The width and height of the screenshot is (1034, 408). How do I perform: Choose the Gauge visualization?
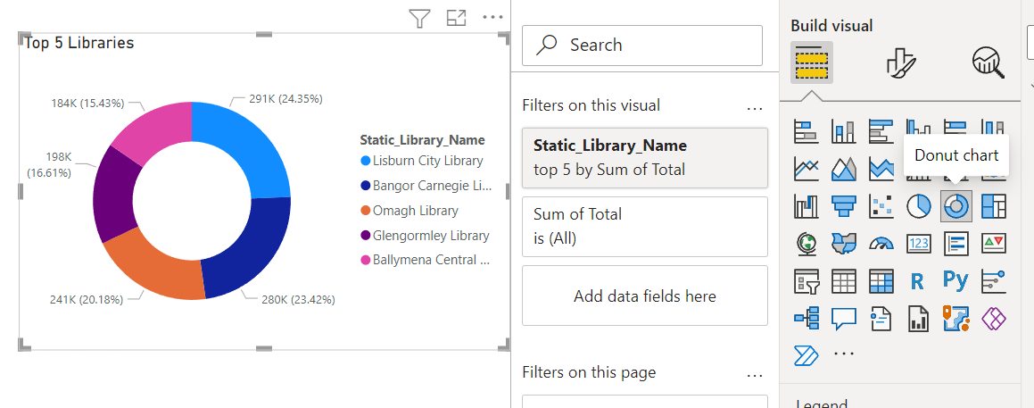(881, 243)
